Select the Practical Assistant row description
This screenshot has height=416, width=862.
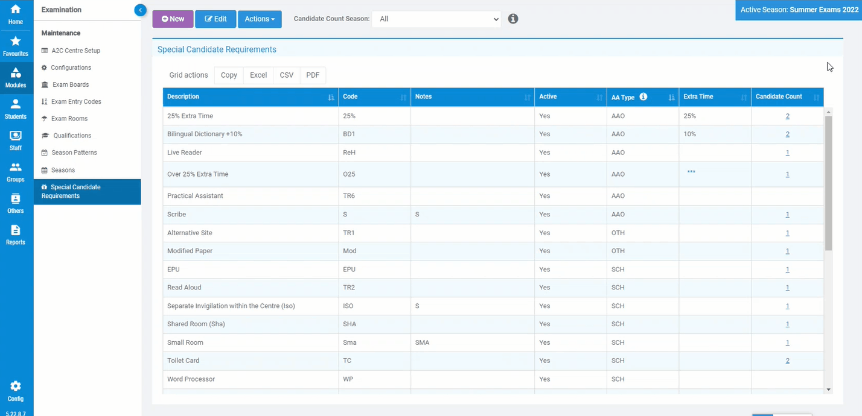tap(195, 196)
